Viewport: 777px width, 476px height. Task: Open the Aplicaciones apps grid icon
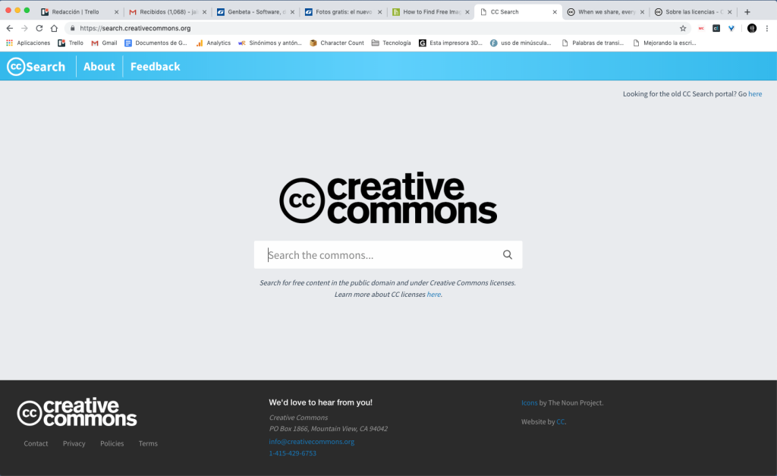[9, 43]
